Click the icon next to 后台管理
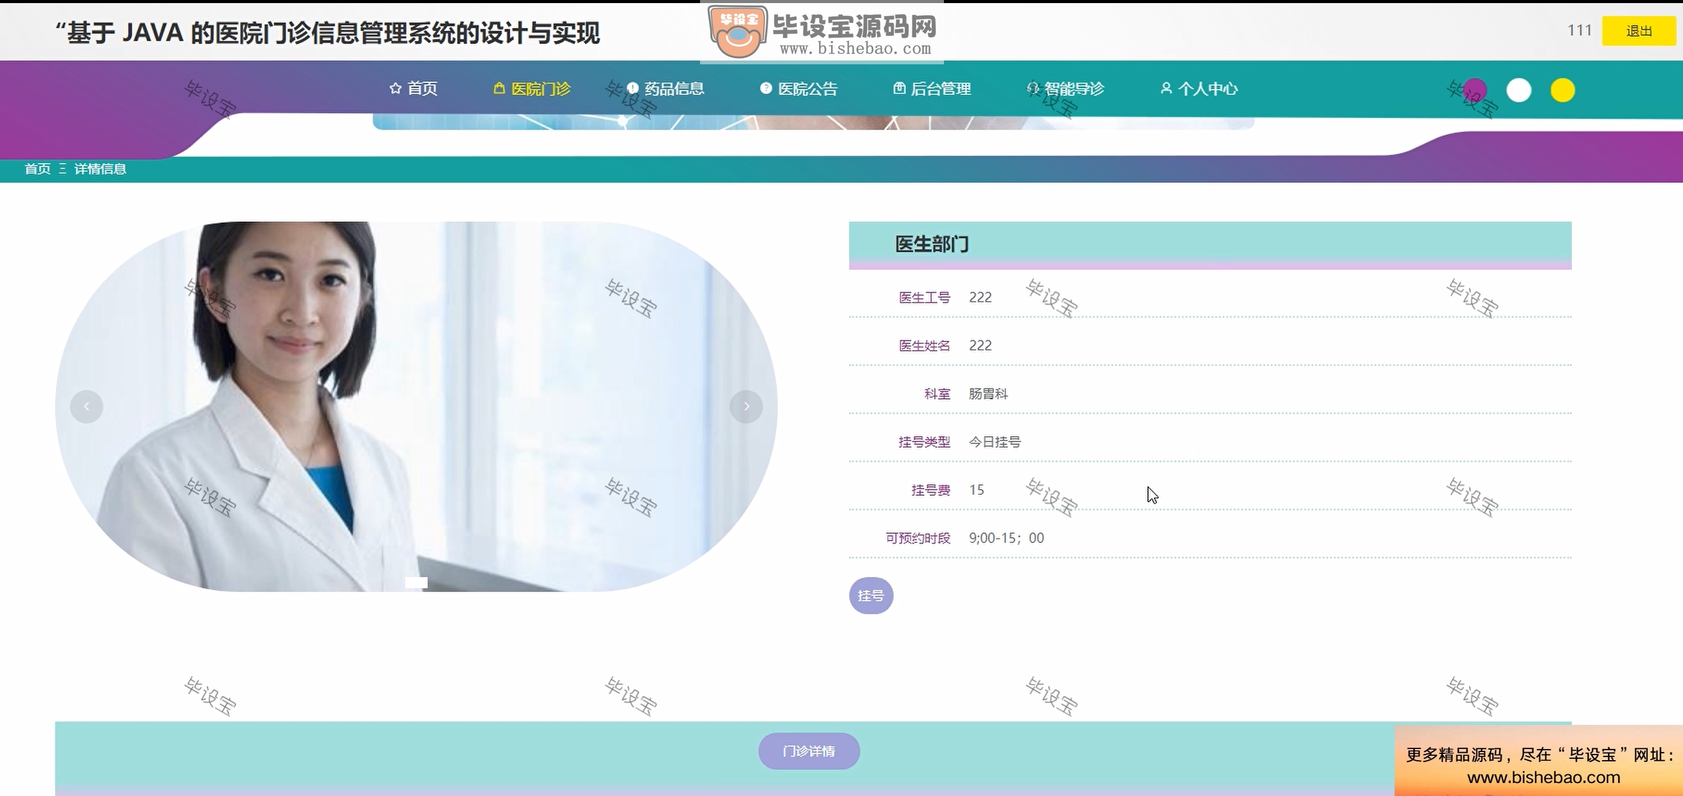This screenshot has height=796, width=1683. [x=899, y=88]
